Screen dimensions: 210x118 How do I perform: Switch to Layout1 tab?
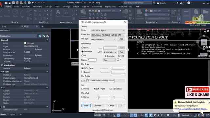click(x=13, y=114)
